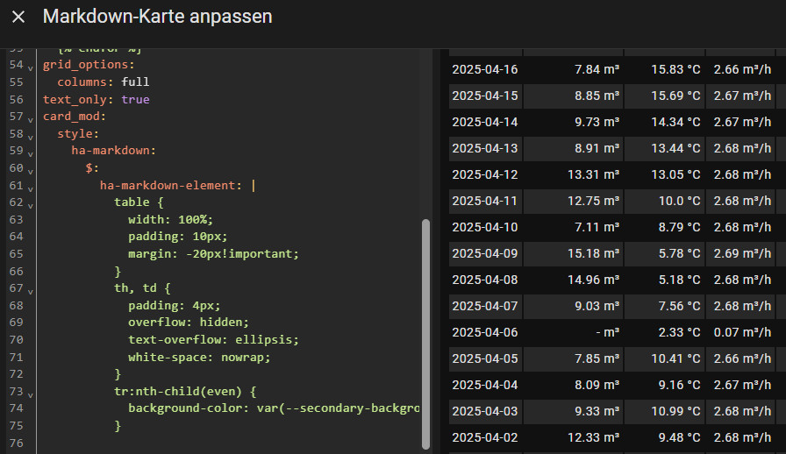Close the Markdown-Karte anpassen dialog
This screenshot has height=454, width=786.
pos(18,17)
